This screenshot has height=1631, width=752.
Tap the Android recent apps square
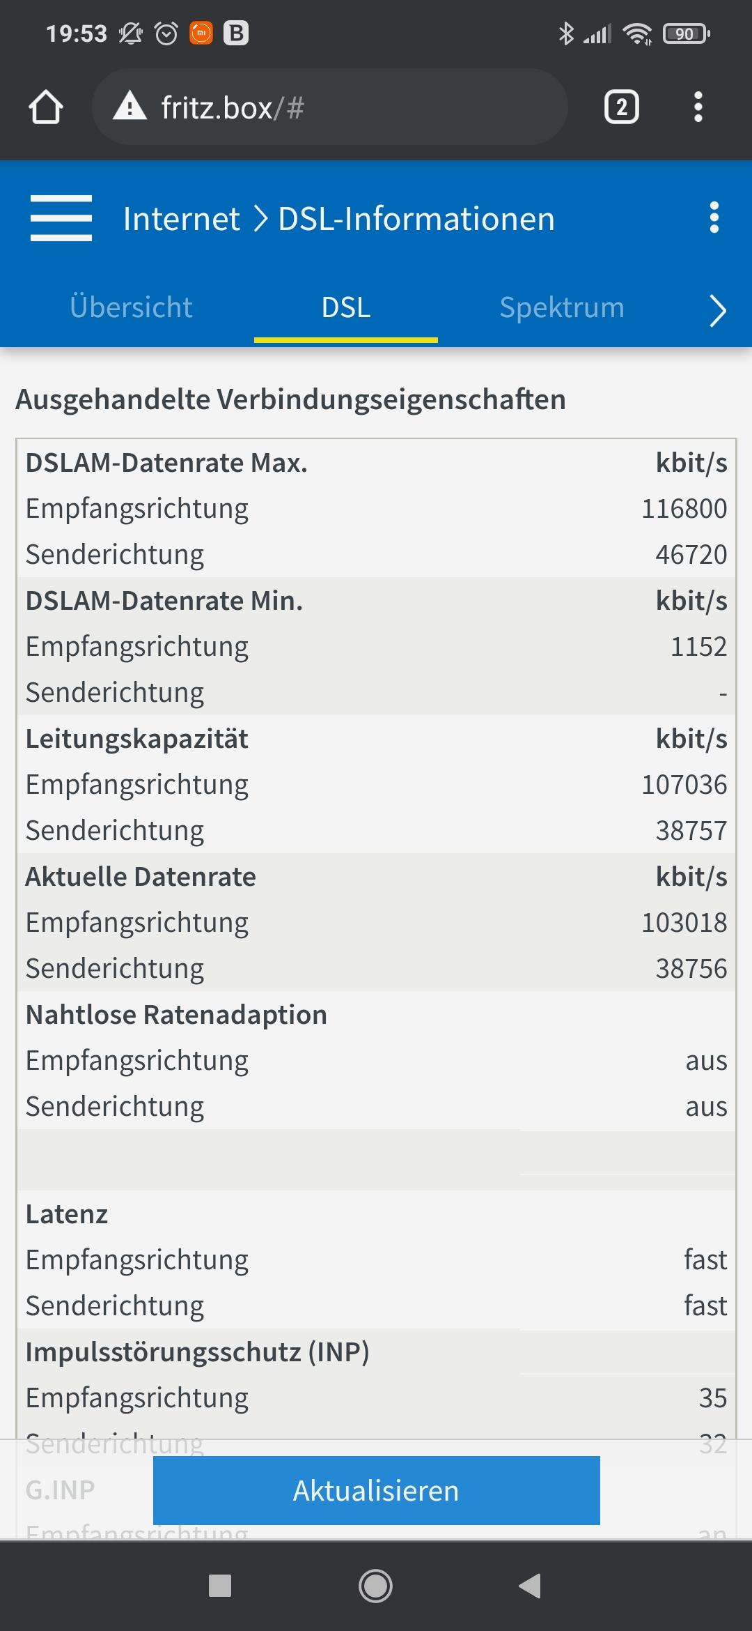point(220,1586)
